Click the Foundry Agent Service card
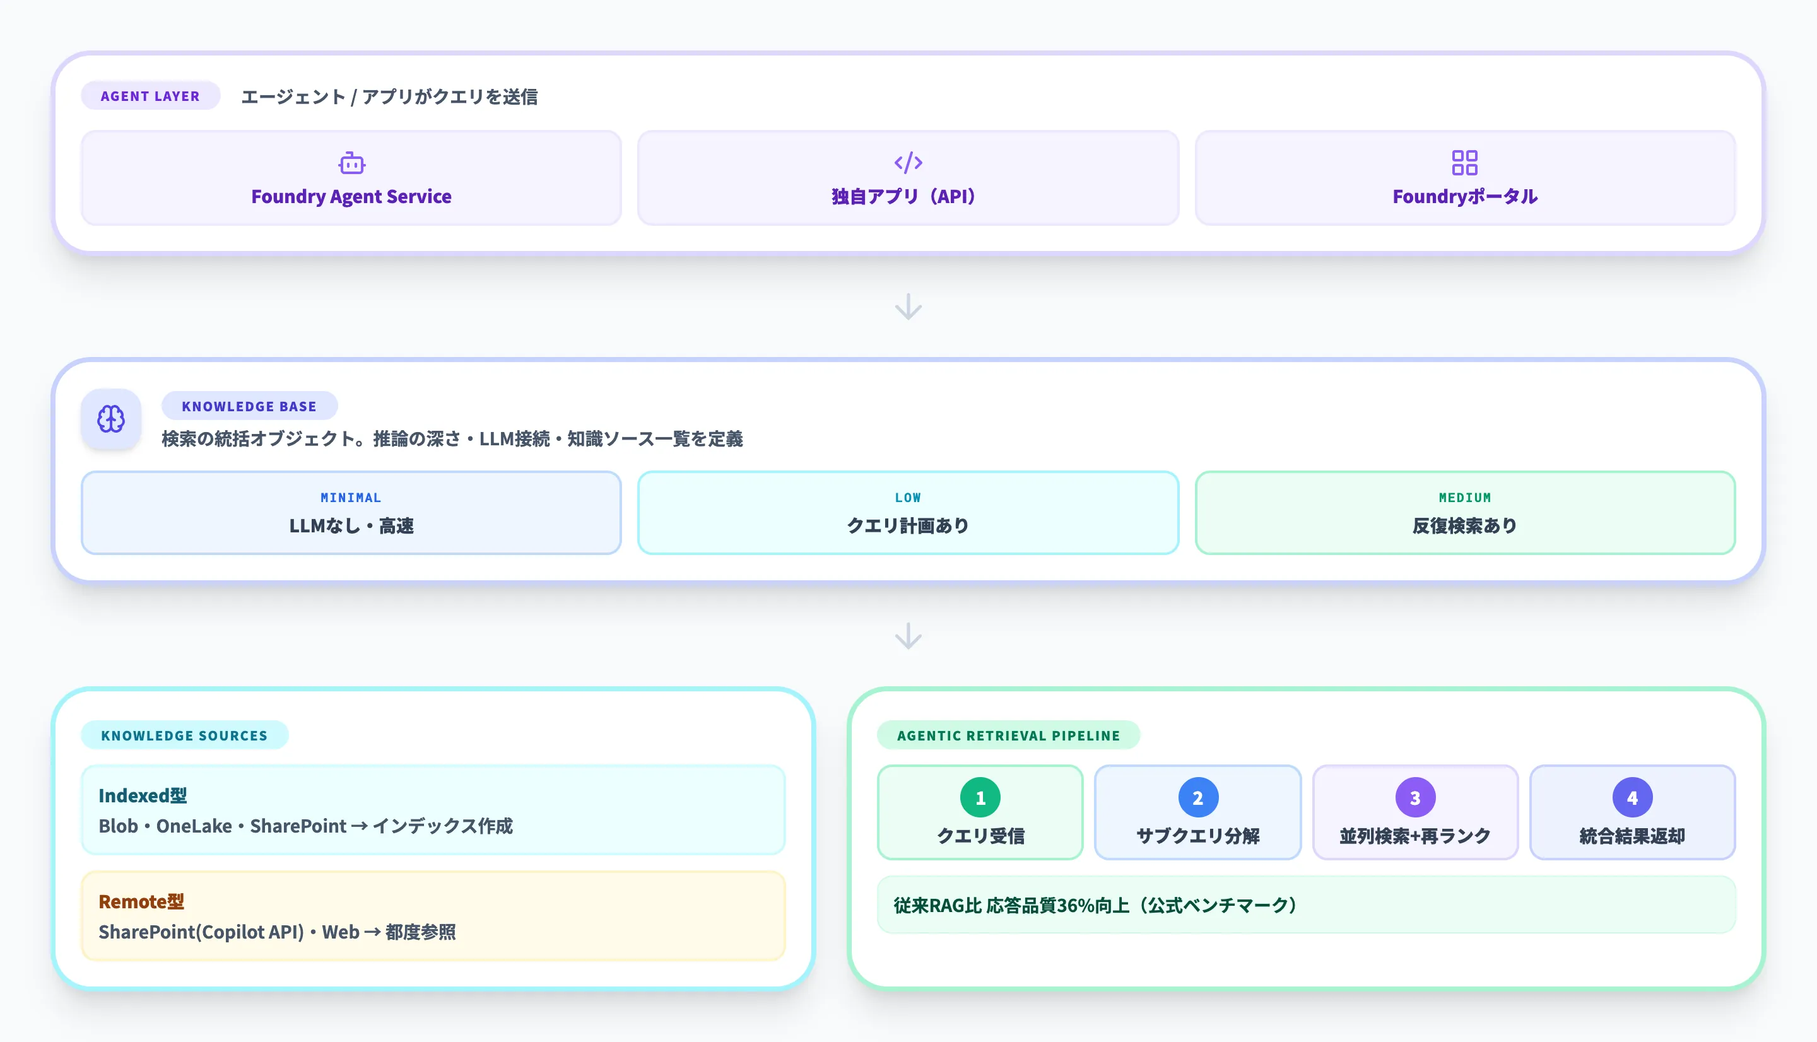Viewport: 1817px width, 1042px height. [x=351, y=179]
